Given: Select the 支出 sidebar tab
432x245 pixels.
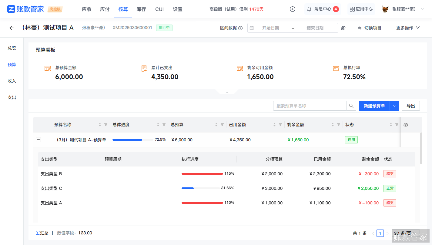Looking at the screenshot, I should (x=12, y=97).
